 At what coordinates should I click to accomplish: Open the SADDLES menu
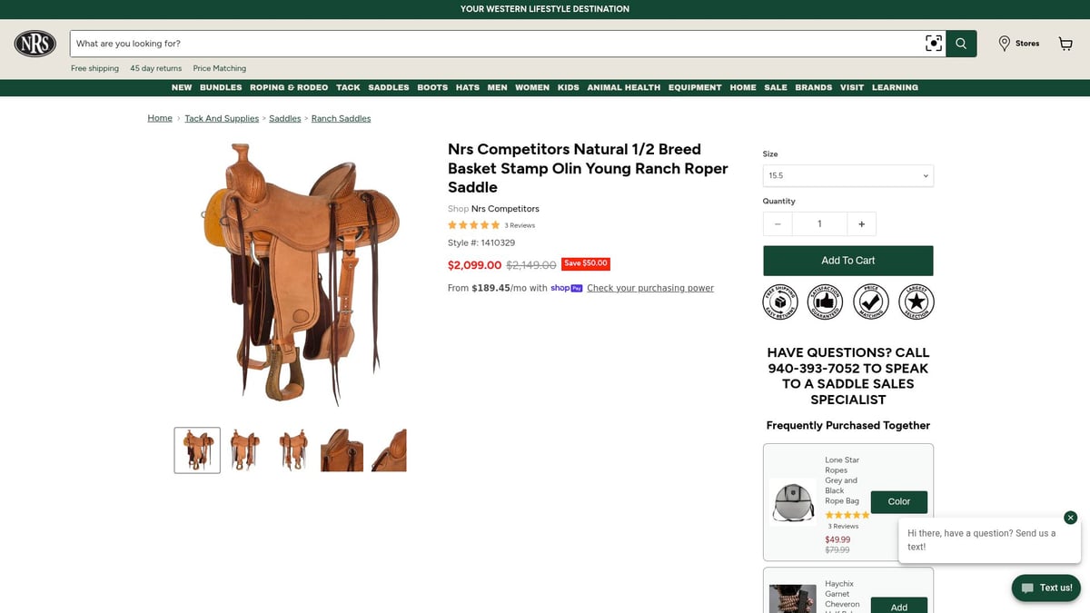point(389,87)
